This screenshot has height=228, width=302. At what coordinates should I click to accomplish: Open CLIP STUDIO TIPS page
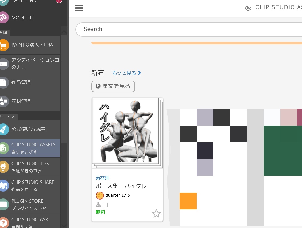(x=30, y=167)
